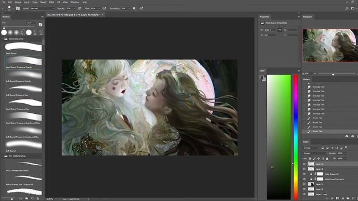Open the brush Mode dropdown in options bar
358x201 pixels.
[43, 8]
